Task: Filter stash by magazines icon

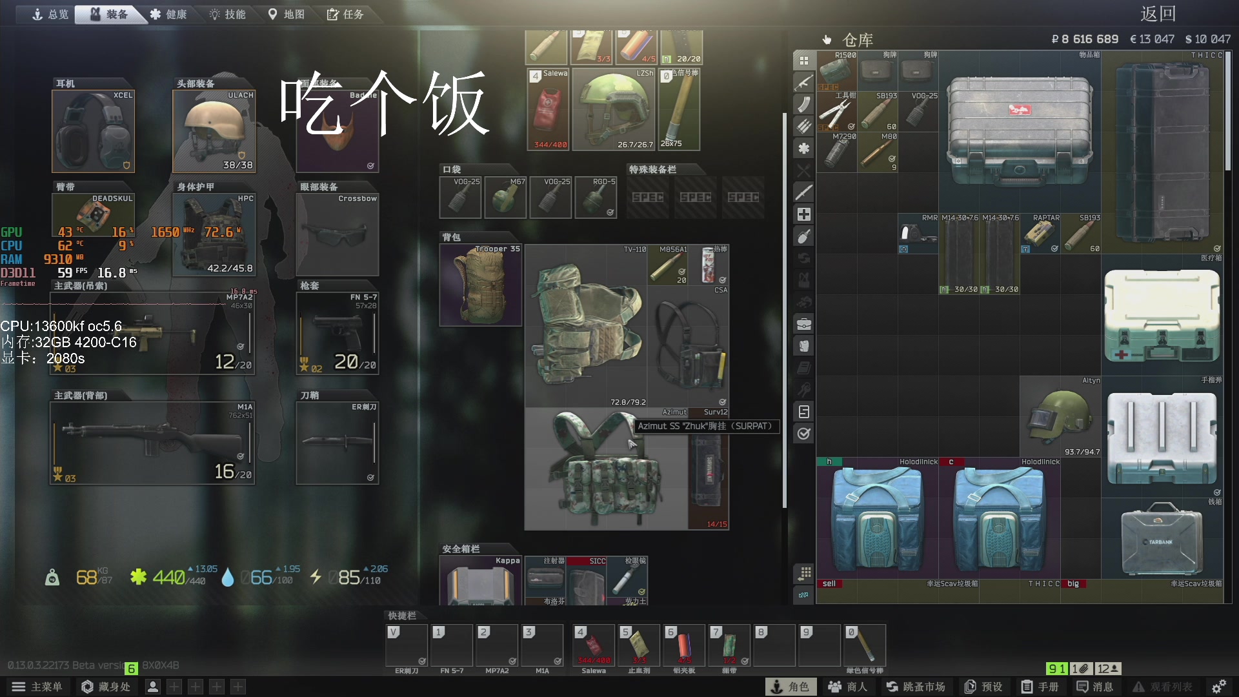Action: (x=803, y=105)
